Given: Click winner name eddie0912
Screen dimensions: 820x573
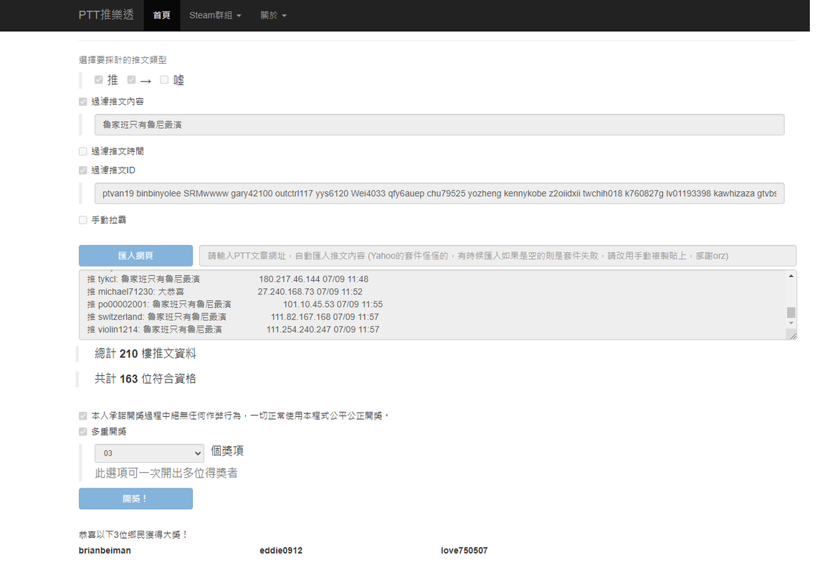Looking at the screenshot, I should click(281, 551).
